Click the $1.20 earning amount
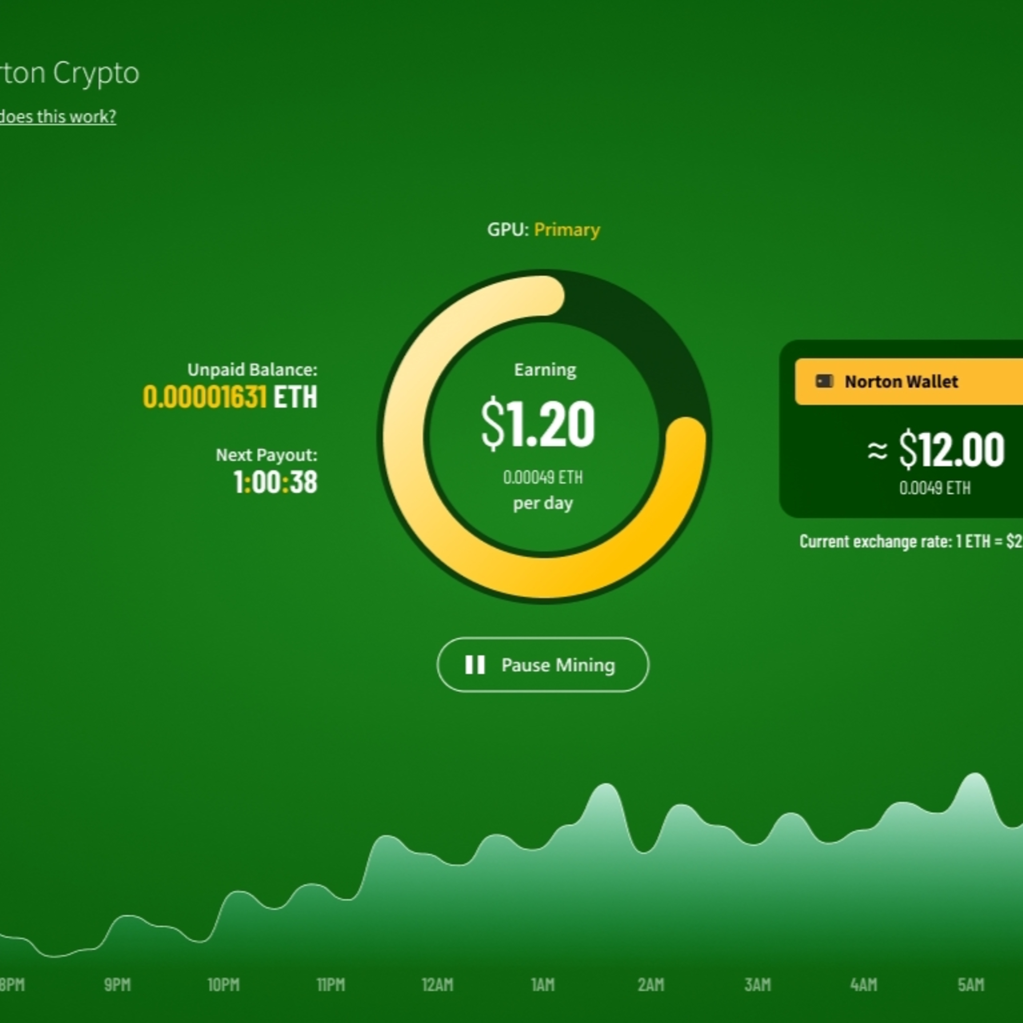1023x1023 pixels. click(x=538, y=424)
